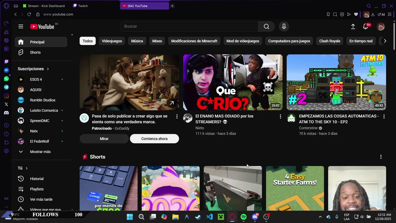Open WhatsApp in Opera GX sidebar
This screenshot has width=396, height=223.
point(6,79)
